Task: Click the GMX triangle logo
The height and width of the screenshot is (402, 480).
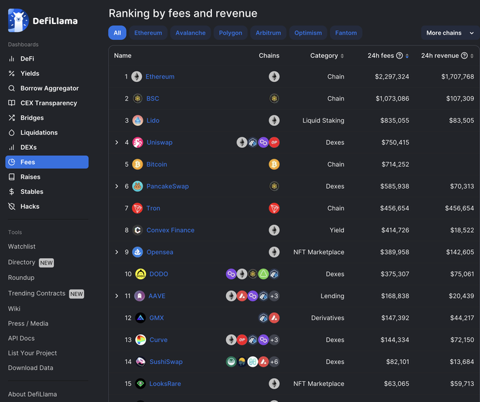Action: 141,318
